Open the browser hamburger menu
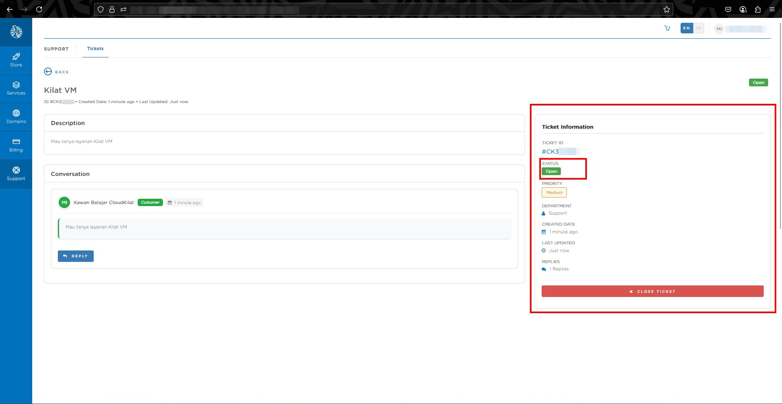The height and width of the screenshot is (404, 782). [772, 9]
